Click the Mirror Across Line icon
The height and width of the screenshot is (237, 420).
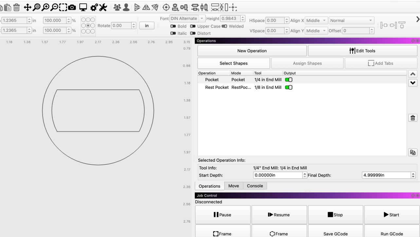click(x=155, y=7)
